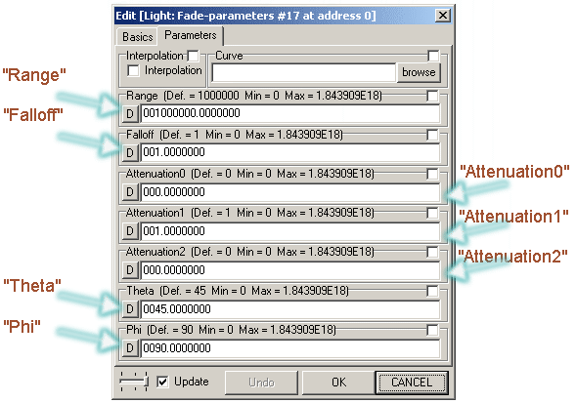Tick the checkbox at the Theta group corner
Viewport: 576px width, 403px height.
[433, 291]
